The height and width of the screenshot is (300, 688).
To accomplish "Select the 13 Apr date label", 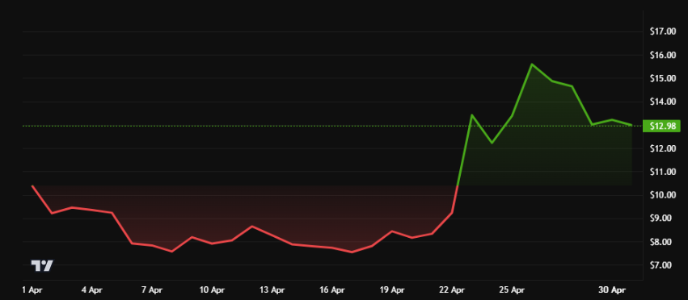I will point(272,290).
